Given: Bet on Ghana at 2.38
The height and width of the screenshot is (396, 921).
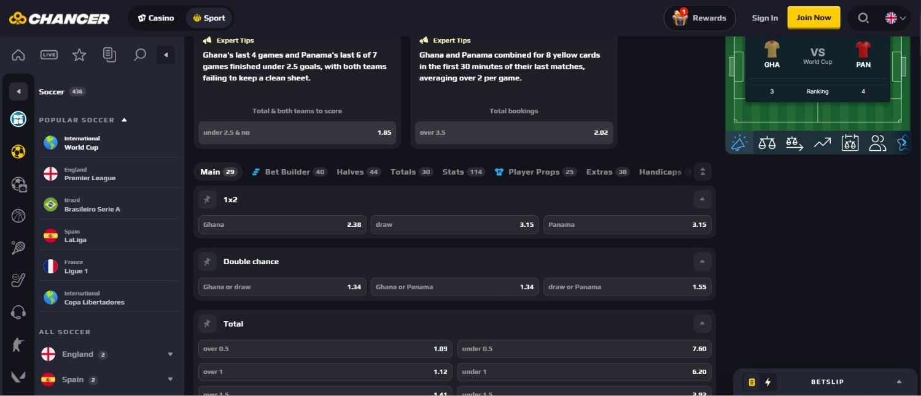Looking at the screenshot, I should 282,224.
